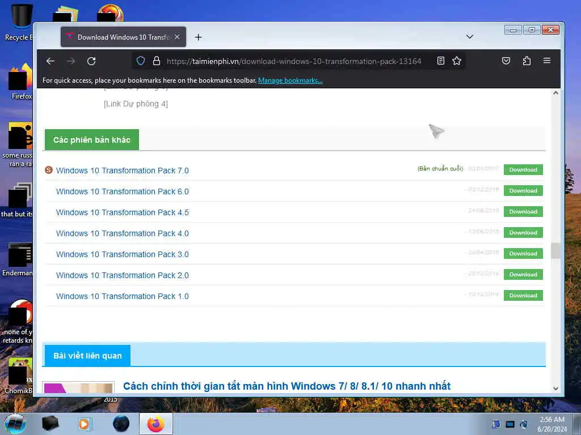This screenshot has width=581, height=435.
Task: Open the Pocket save icon
Action: pyautogui.click(x=506, y=61)
